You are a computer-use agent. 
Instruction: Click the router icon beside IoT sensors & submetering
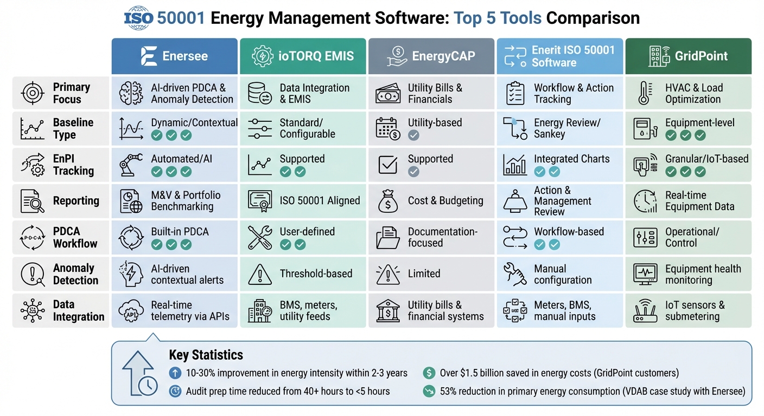coord(645,310)
